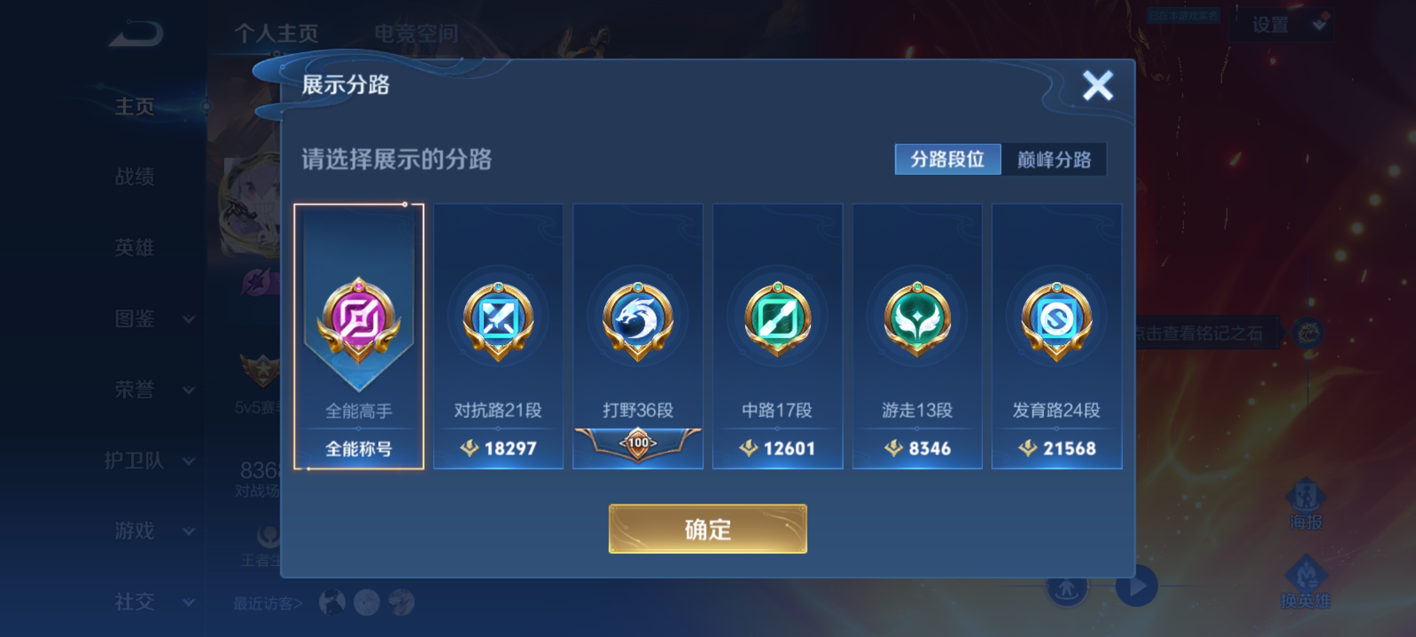Select the 中路17段 lane badge
Screen dimensions: 1416x637
[x=778, y=336]
